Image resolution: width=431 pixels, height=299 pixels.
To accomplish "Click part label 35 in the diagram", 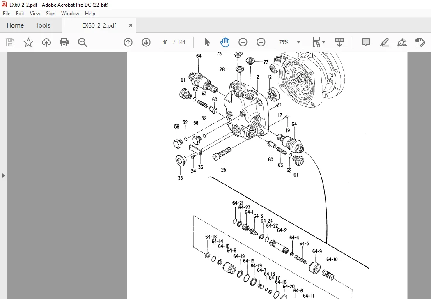I will pyautogui.click(x=180, y=178).
